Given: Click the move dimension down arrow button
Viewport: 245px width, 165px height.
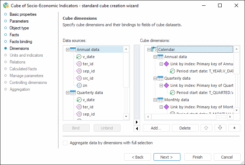Looking at the screenshot, I should [220, 127].
